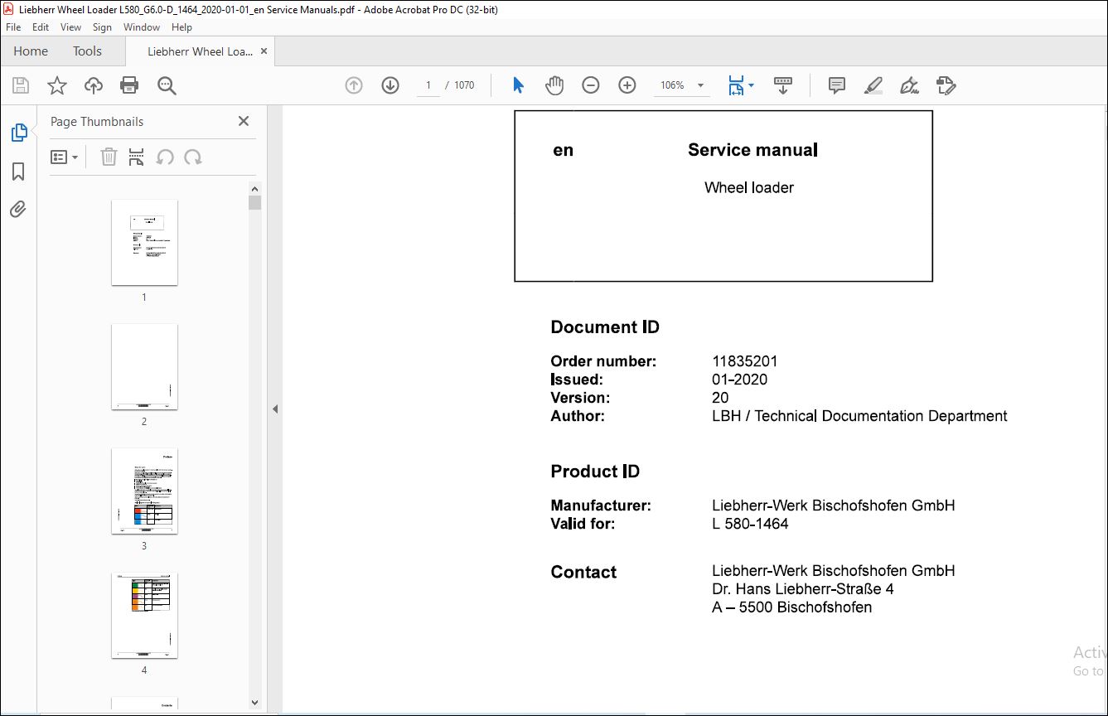Rotate pages counterclockwise in thumbnails panel

coord(165,157)
